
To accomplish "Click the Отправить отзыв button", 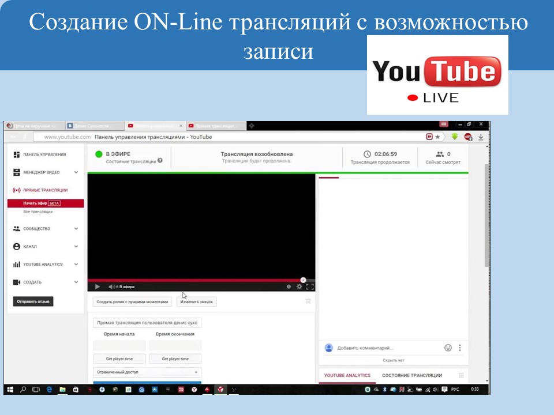I will 33,301.
